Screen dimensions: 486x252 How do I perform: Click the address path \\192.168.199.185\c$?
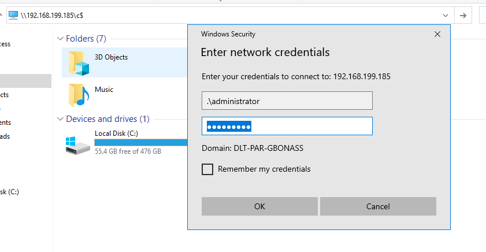pos(52,16)
